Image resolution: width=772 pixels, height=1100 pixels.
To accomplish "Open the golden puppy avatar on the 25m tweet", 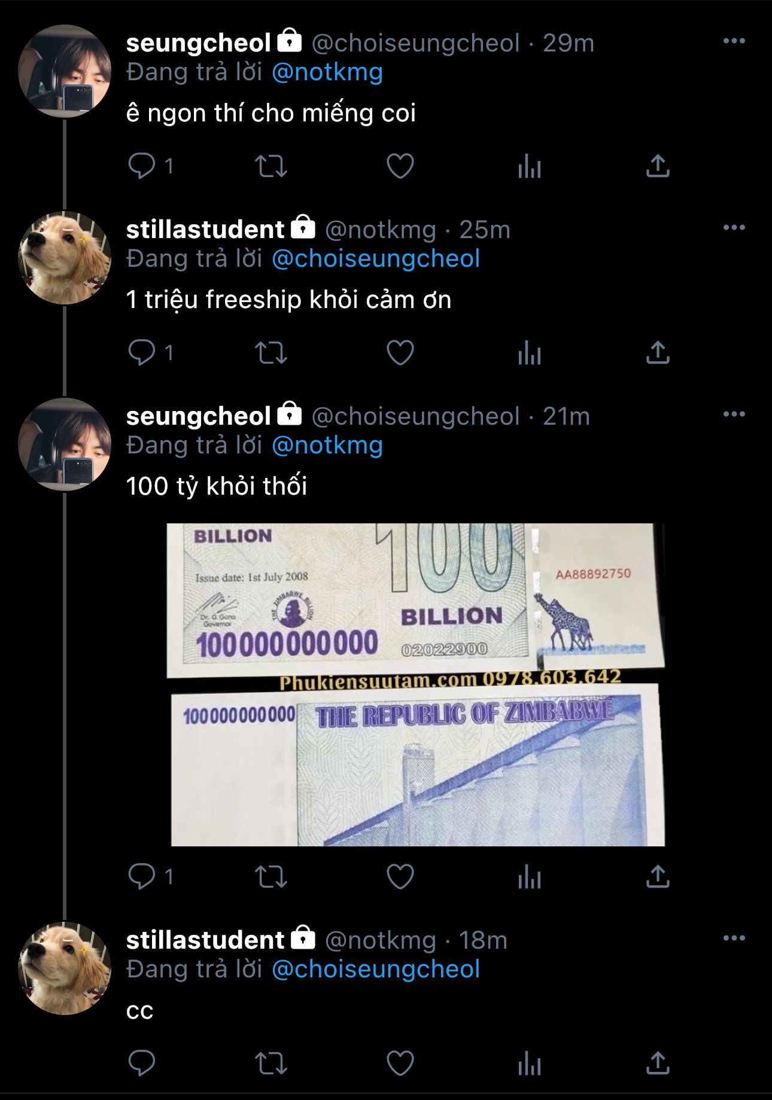I will (65, 258).
